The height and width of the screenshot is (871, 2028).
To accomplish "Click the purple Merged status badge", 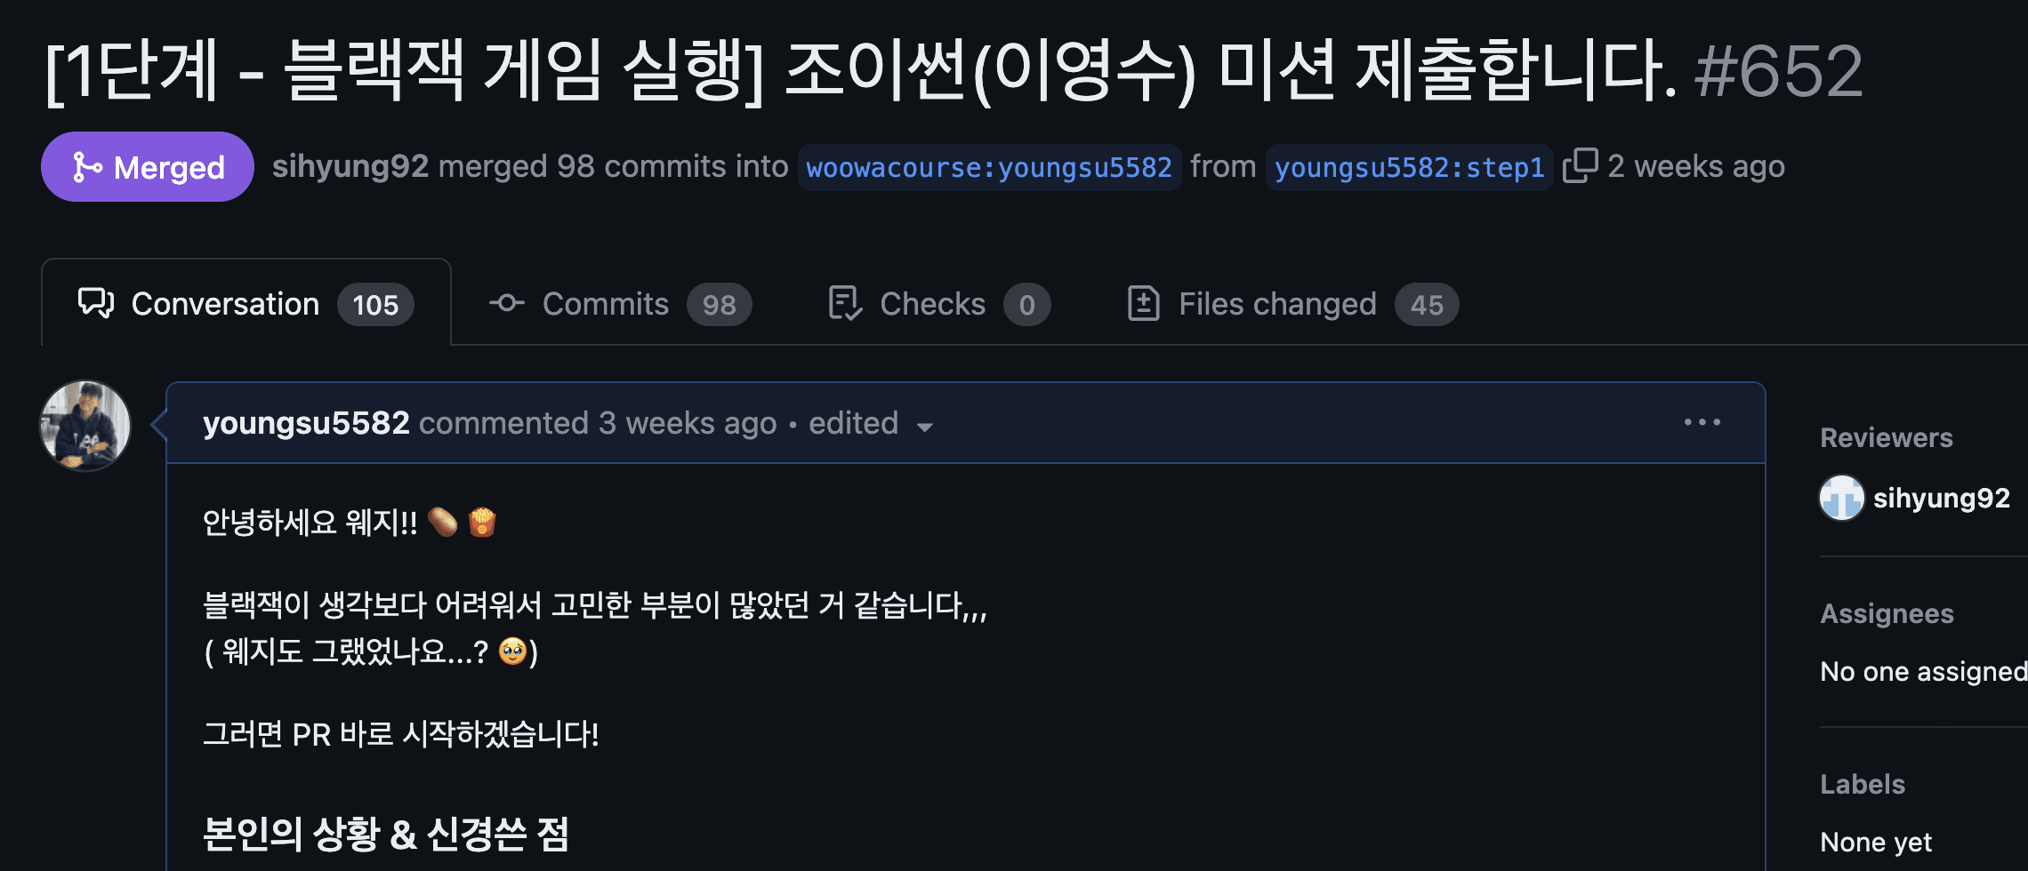I will click(148, 167).
